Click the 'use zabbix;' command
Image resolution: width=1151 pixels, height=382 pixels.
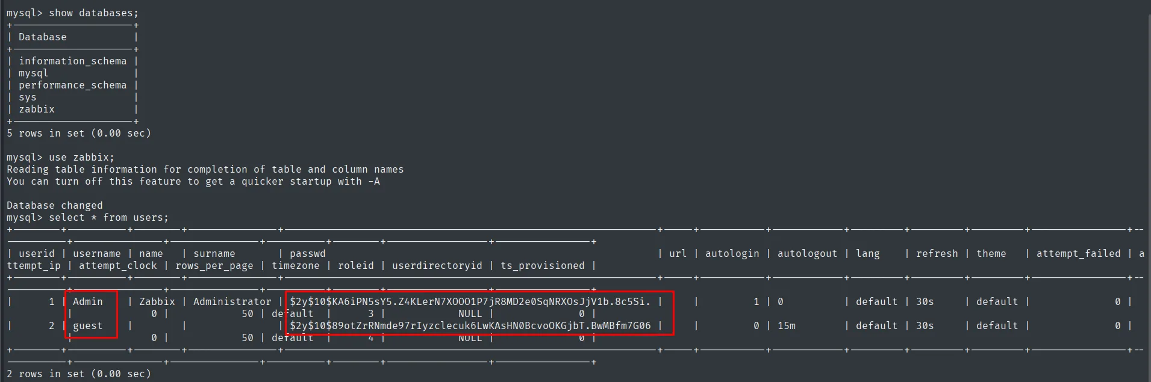tap(81, 158)
